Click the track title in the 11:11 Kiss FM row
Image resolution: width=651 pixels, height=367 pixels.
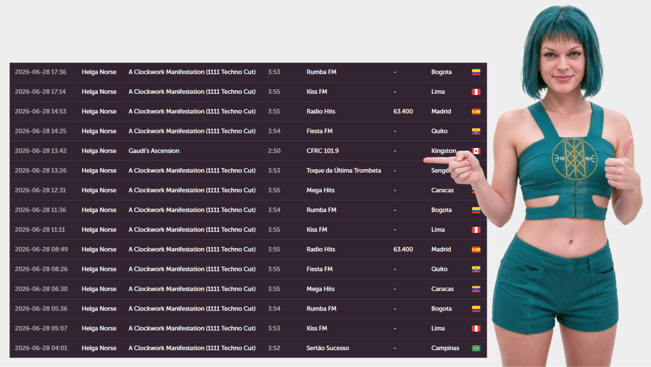192,230
